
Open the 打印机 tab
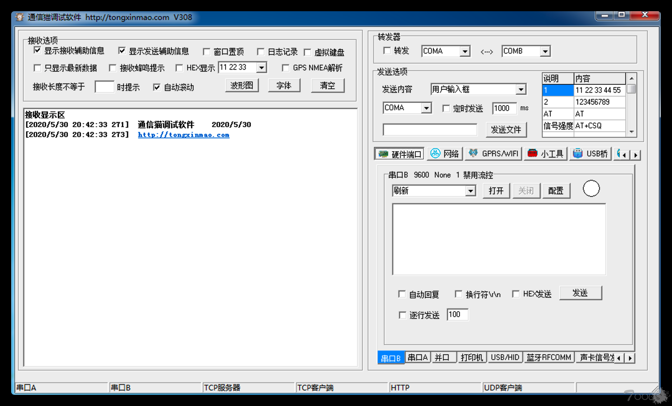[x=472, y=357]
